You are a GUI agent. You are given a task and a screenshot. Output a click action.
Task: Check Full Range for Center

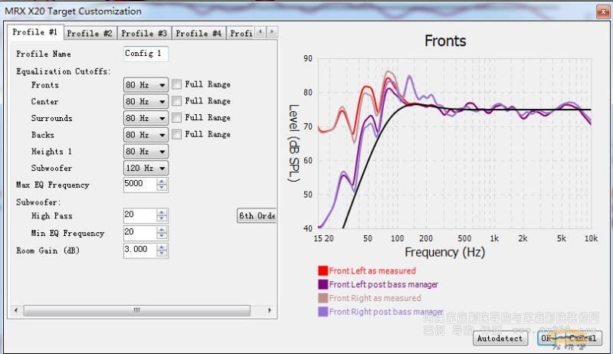click(x=177, y=101)
